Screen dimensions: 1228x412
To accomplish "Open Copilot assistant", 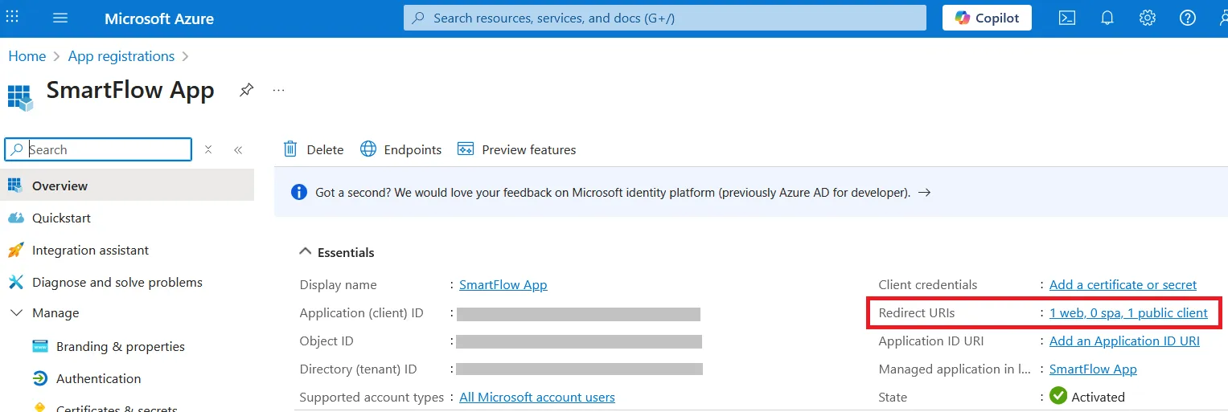I will [x=987, y=18].
